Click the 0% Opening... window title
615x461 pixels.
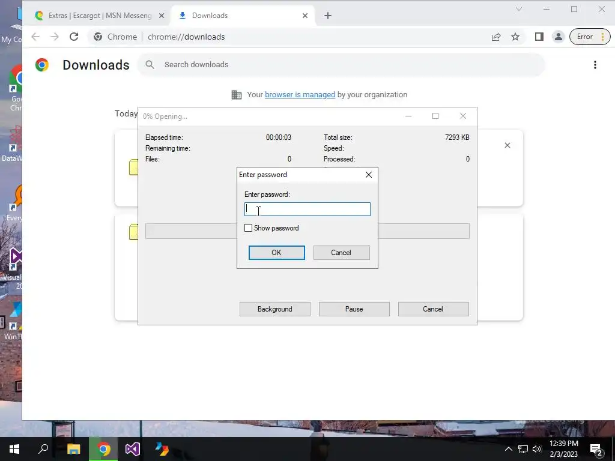165,116
